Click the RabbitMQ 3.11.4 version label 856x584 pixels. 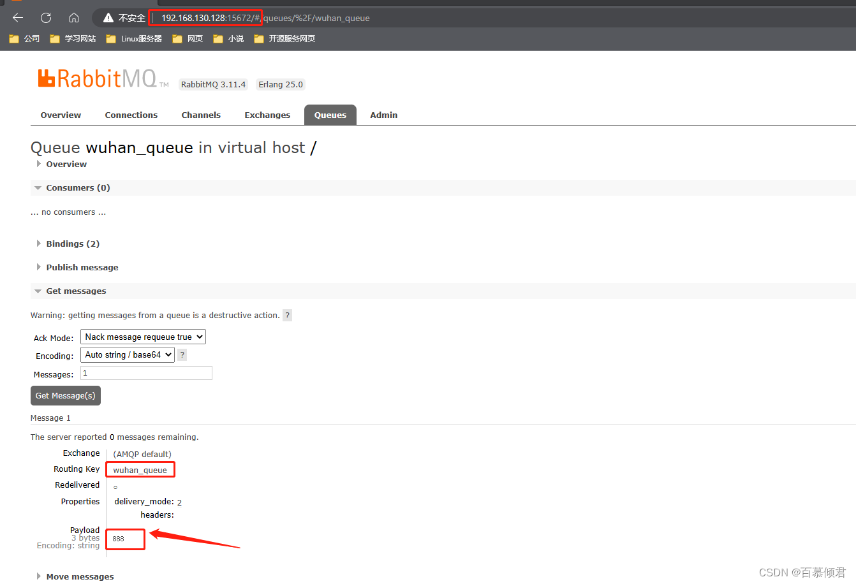click(213, 85)
